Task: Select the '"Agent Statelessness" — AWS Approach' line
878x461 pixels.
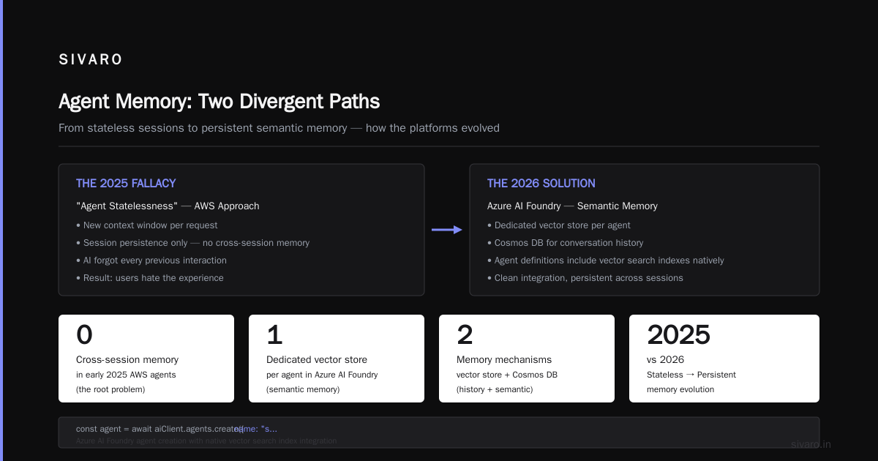Action: (x=168, y=206)
